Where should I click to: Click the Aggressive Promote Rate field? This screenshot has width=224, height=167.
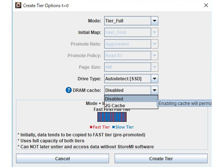[128, 44]
